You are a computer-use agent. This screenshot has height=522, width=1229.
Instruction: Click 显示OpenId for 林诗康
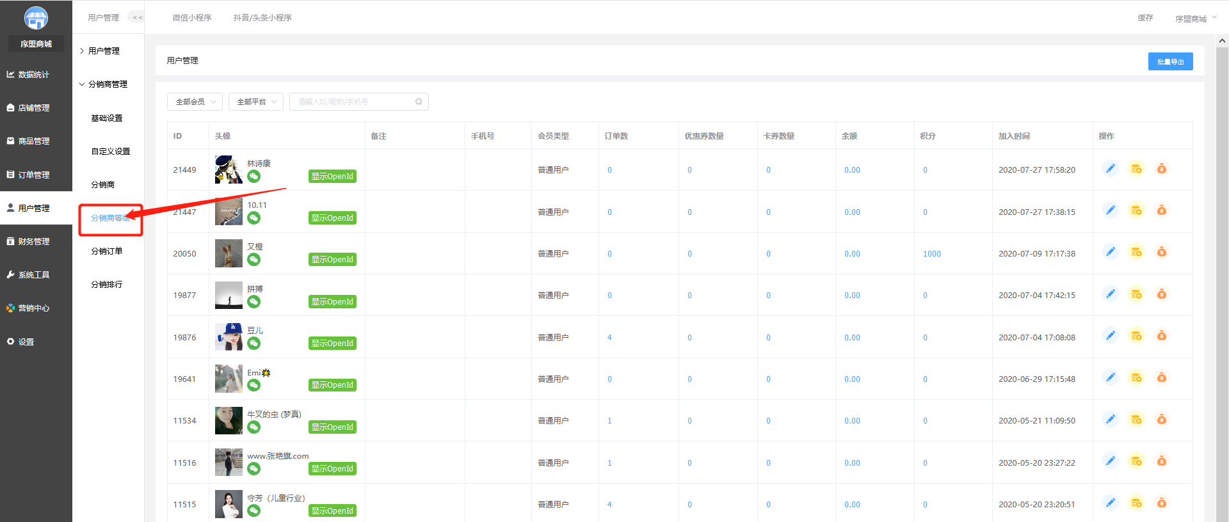[x=332, y=177]
